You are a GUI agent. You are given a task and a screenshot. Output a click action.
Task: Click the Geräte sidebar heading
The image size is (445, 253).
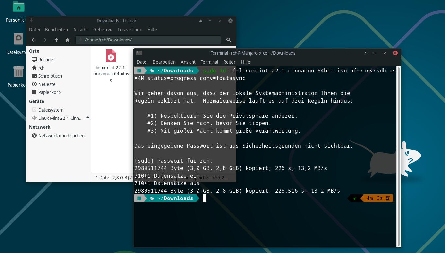(x=36, y=101)
